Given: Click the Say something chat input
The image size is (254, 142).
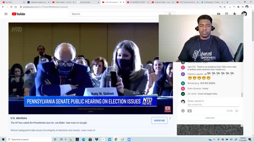Looking at the screenshot, I should coord(214,105).
